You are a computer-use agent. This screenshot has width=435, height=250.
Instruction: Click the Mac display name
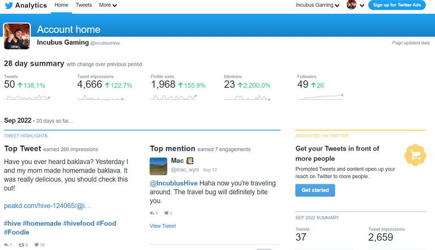[177, 161]
